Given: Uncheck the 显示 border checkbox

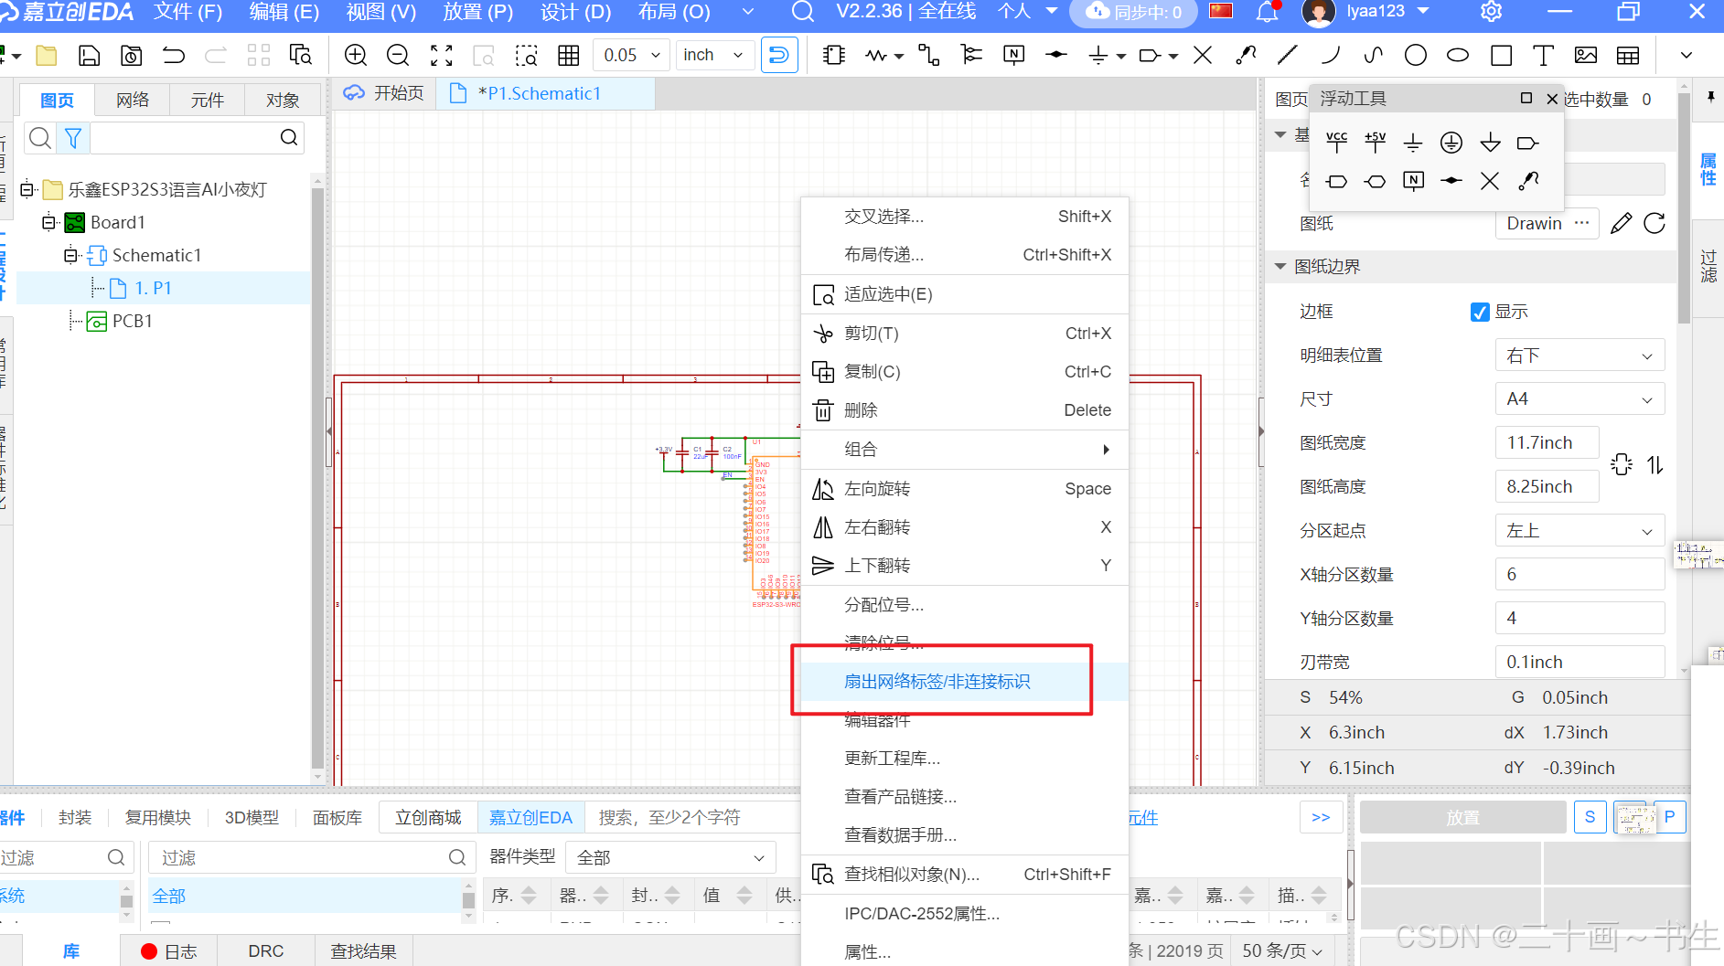Looking at the screenshot, I should [1480, 313].
